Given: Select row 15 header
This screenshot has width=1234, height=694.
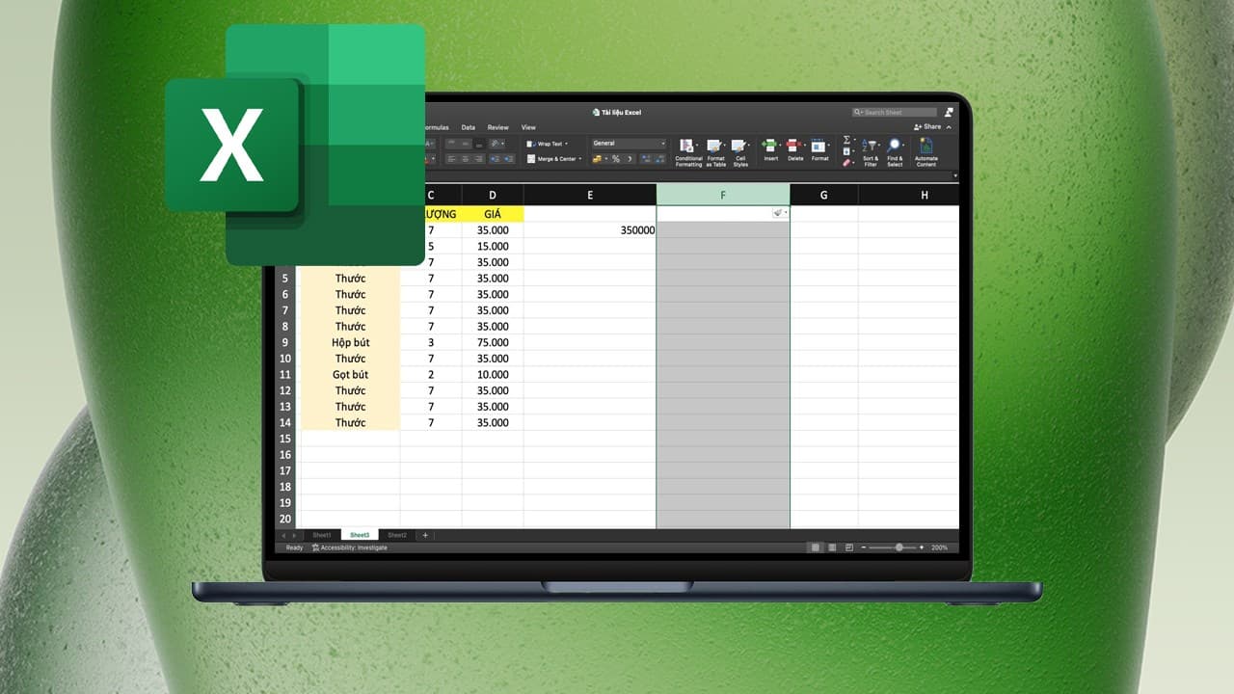Looking at the screenshot, I should tap(285, 439).
